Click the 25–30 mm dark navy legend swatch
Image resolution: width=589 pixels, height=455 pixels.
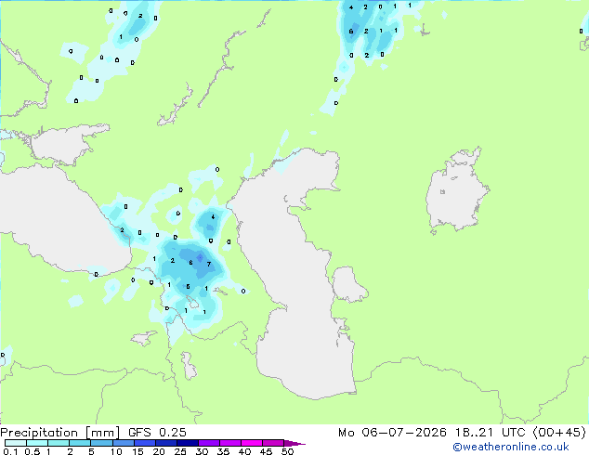click(x=188, y=443)
